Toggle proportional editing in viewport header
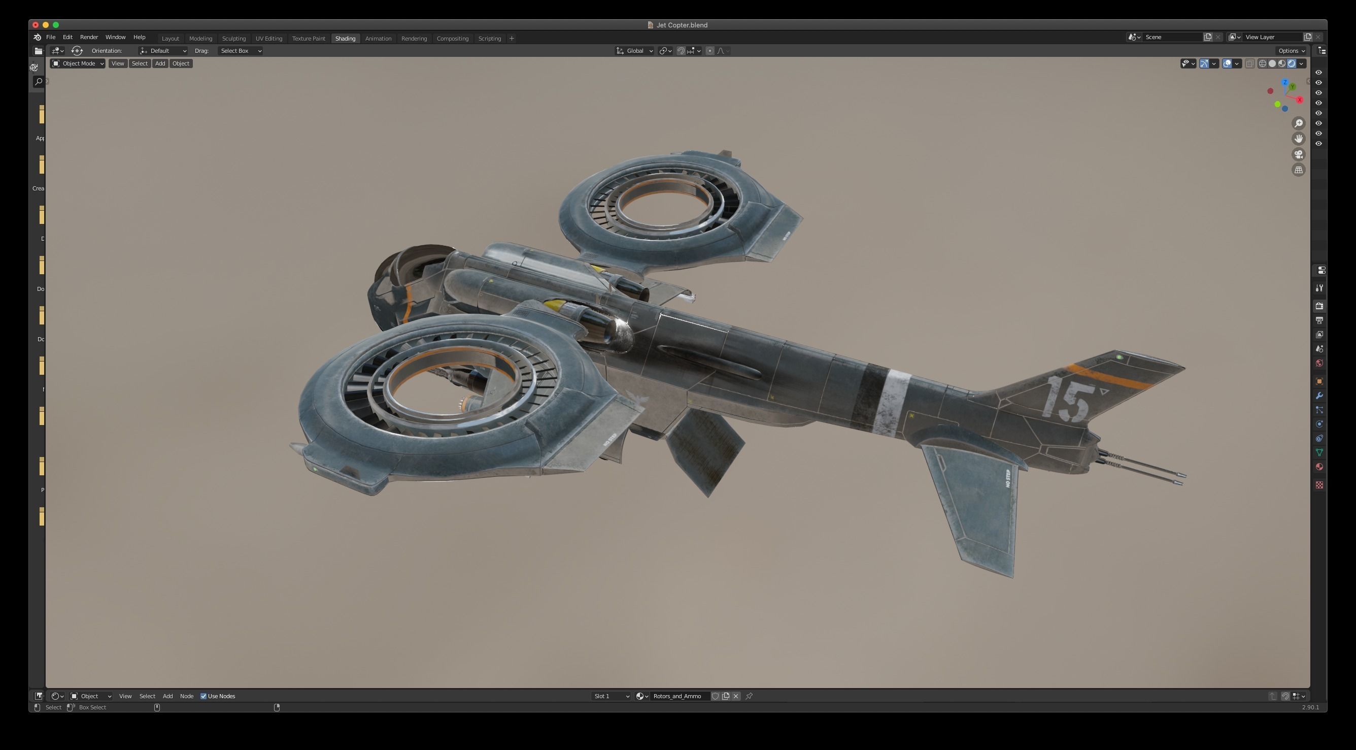Viewport: 1356px width, 750px height. (710, 51)
